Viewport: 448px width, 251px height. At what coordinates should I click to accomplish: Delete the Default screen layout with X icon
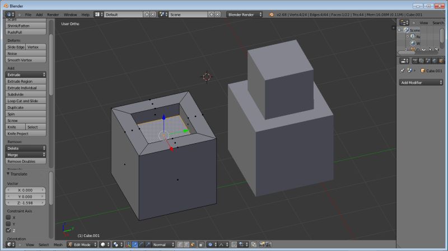(x=153, y=15)
